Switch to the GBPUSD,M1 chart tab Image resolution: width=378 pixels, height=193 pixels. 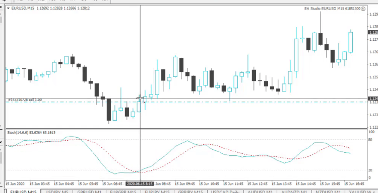(89, 192)
